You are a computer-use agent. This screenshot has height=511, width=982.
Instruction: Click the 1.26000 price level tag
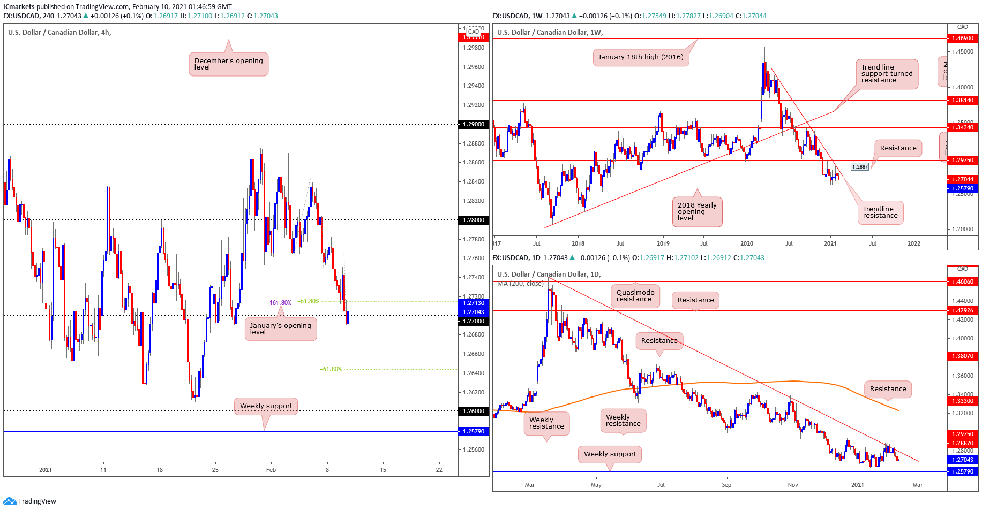[x=473, y=411]
